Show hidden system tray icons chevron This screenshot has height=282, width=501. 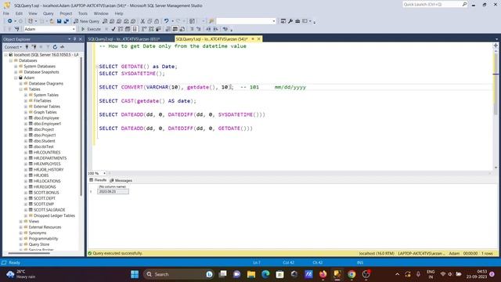point(397,274)
